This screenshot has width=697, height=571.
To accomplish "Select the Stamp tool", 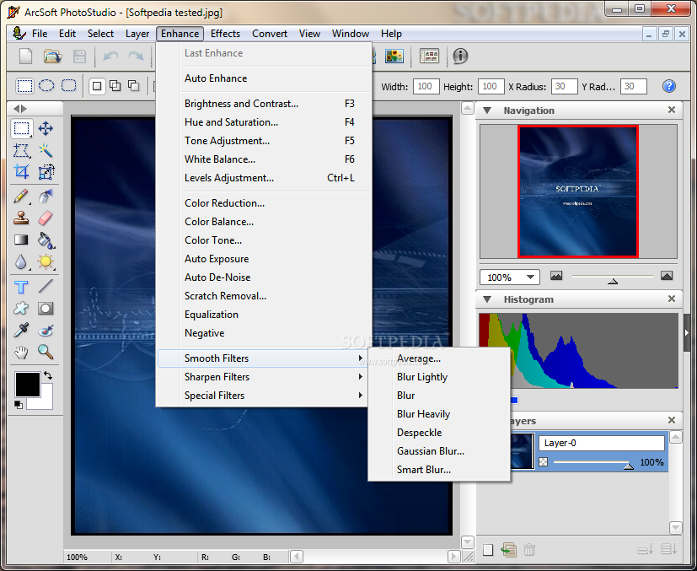I will [x=21, y=218].
